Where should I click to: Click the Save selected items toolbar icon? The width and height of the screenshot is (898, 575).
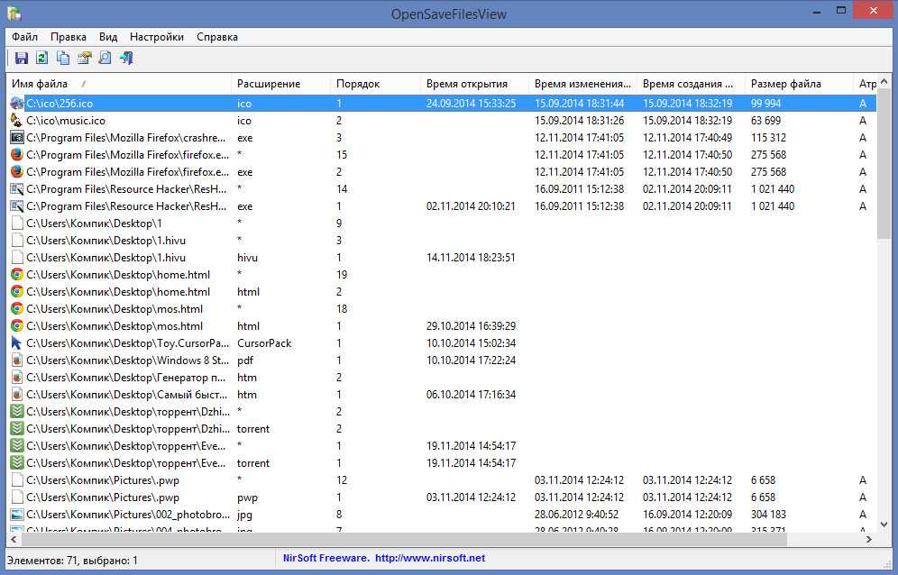pyautogui.click(x=21, y=59)
